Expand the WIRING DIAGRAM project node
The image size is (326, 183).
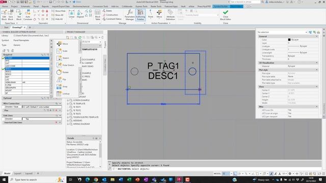click(68, 124)
